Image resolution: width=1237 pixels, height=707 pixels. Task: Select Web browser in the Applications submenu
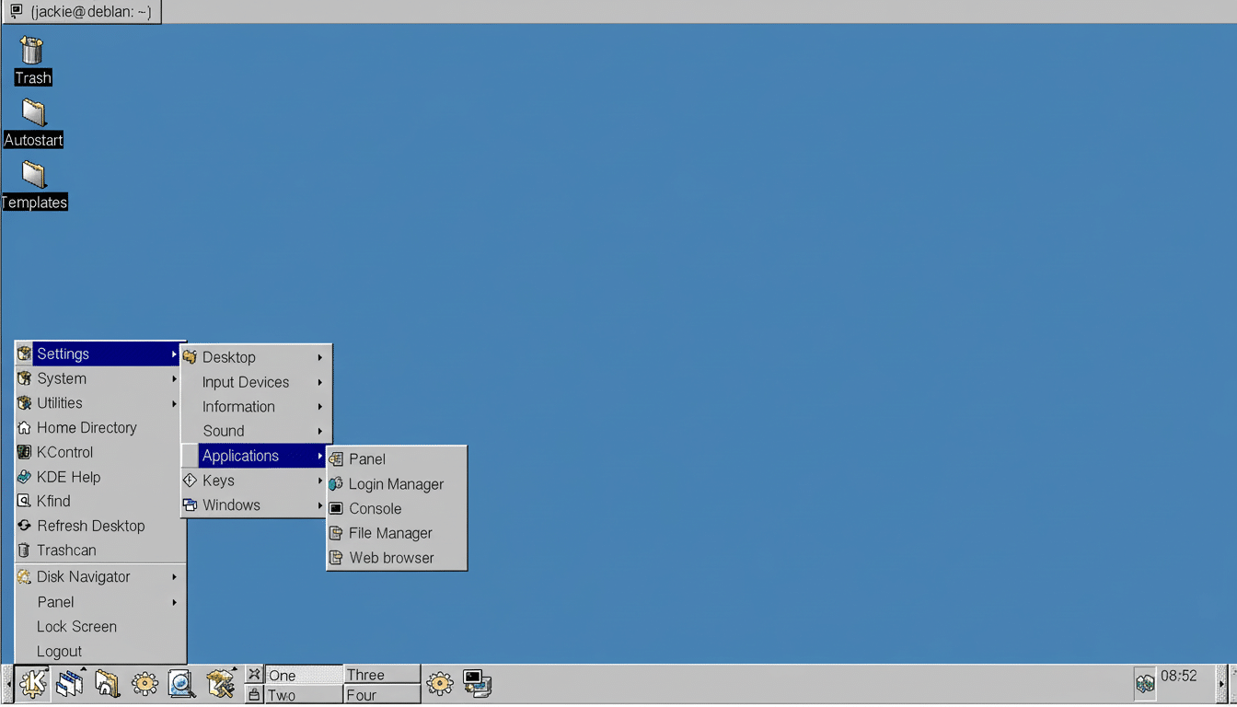pos(391,557)
